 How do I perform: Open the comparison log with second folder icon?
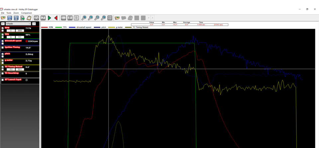click(117, 18)
